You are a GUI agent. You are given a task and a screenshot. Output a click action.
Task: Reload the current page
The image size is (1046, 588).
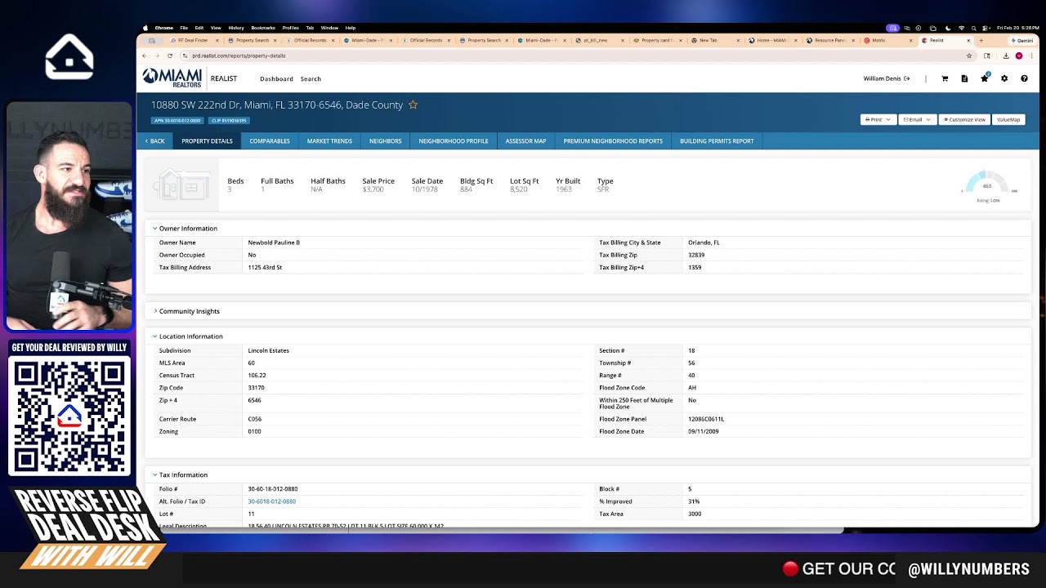click(x=170, y=56)
